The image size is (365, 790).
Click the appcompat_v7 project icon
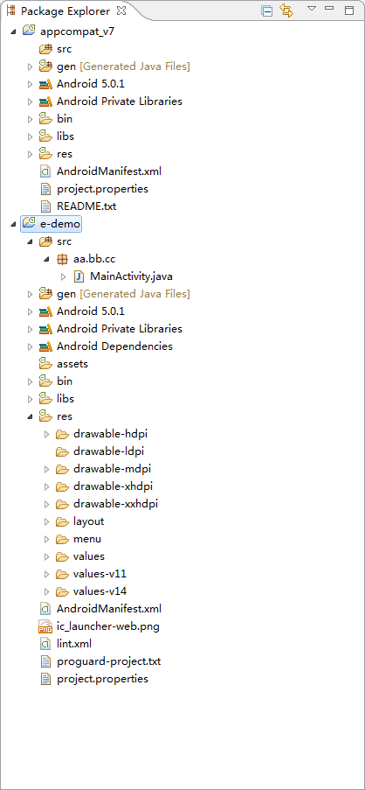(x=29, y=31)
